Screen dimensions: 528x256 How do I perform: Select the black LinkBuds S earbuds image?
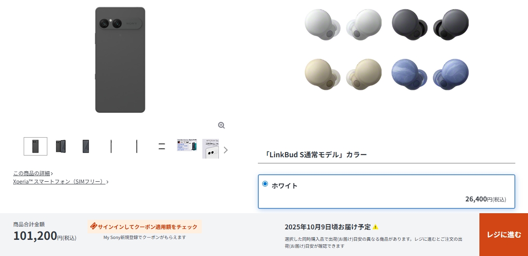click(x=430, y=25)
